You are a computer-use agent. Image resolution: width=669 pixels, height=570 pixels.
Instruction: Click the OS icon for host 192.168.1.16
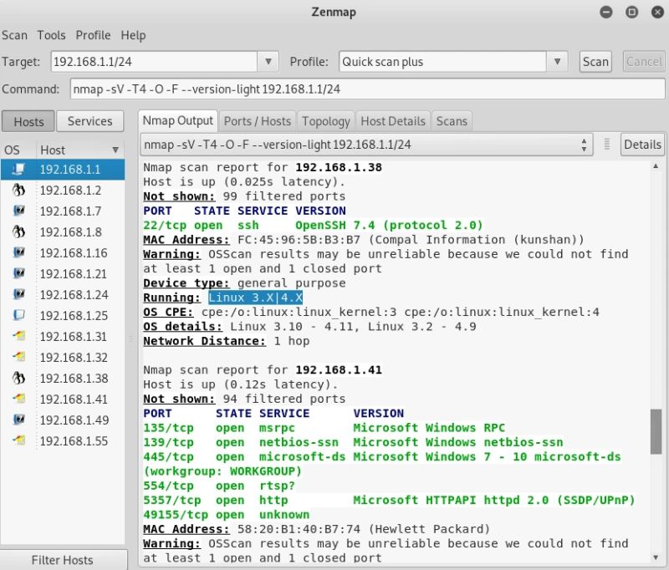click(18, 252)
